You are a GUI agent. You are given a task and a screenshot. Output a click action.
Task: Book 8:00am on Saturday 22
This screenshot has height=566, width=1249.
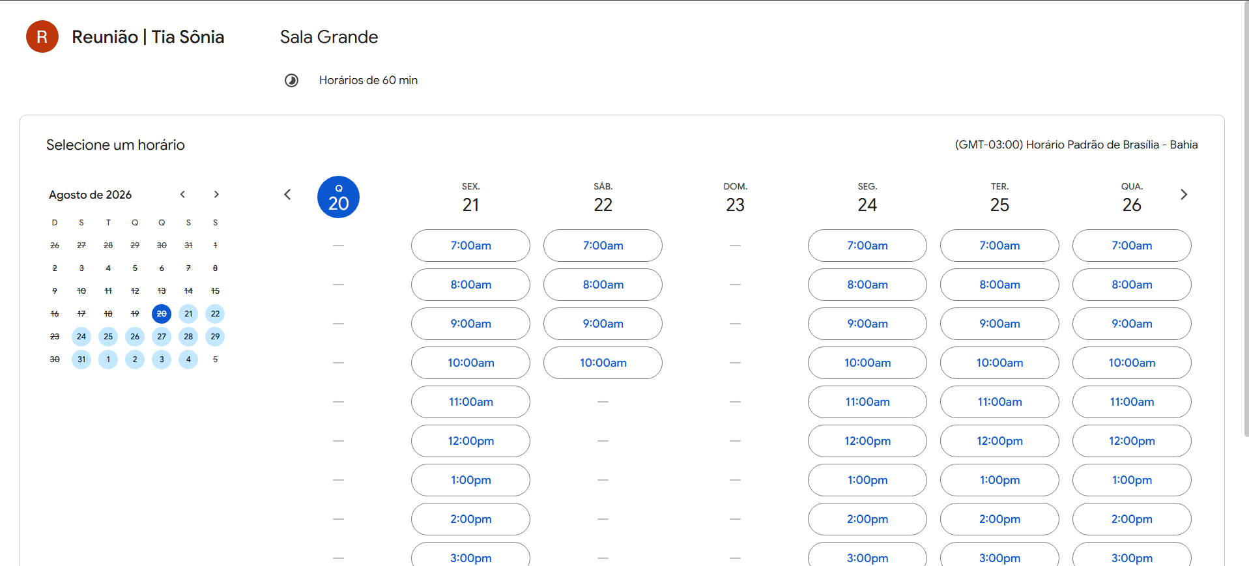[603, 285]
